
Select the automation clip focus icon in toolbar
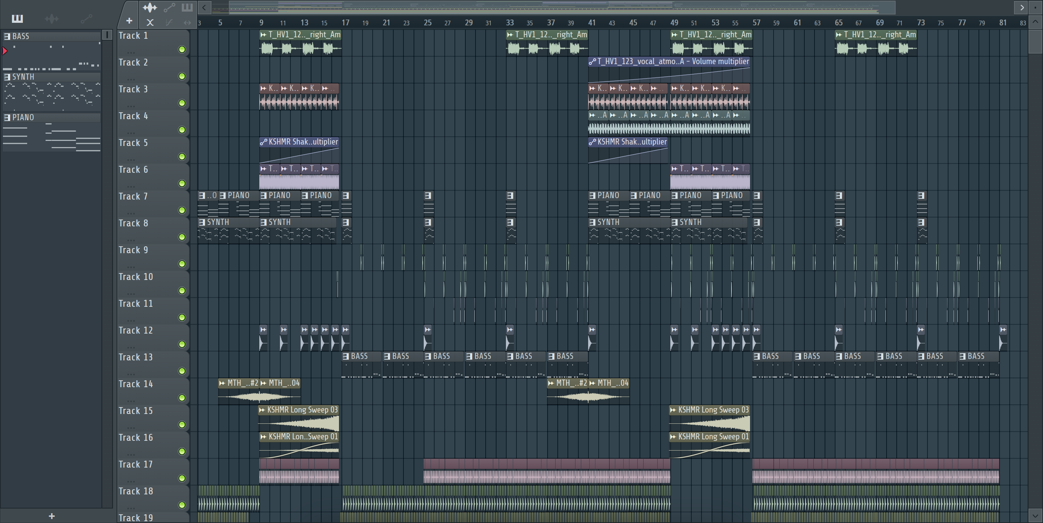click(x=169, y=7)
